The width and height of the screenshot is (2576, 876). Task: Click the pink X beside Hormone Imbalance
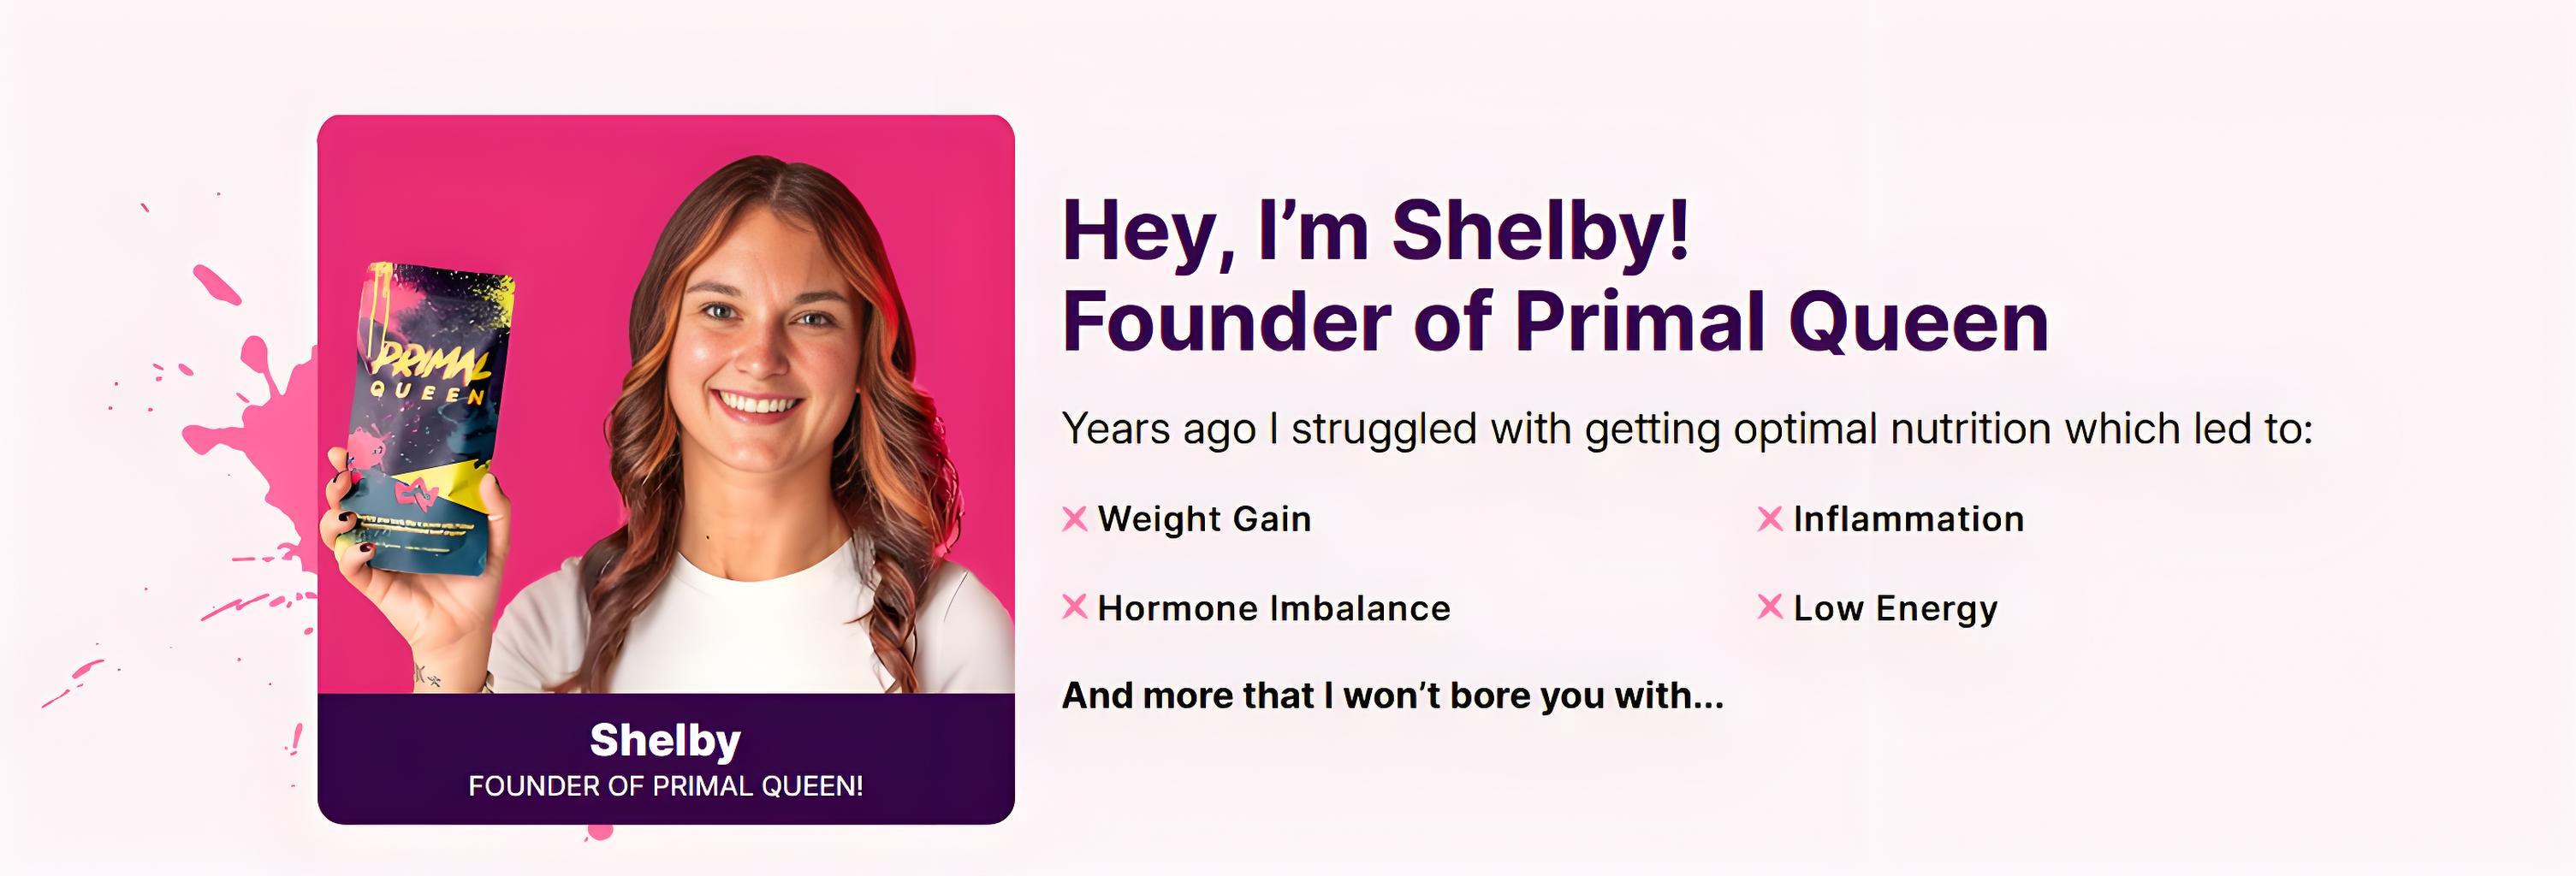click(1074, 607)
